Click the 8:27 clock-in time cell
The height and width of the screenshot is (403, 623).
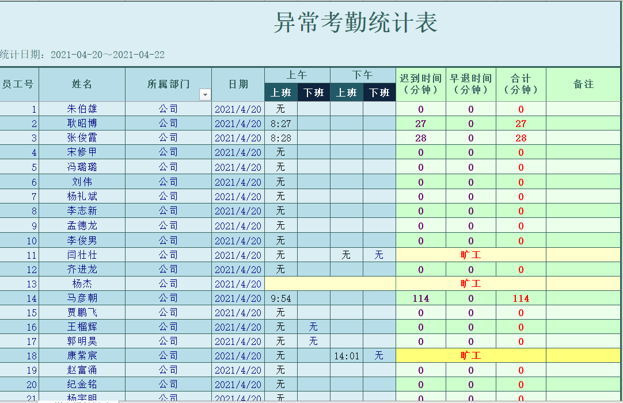pos(281,124)
